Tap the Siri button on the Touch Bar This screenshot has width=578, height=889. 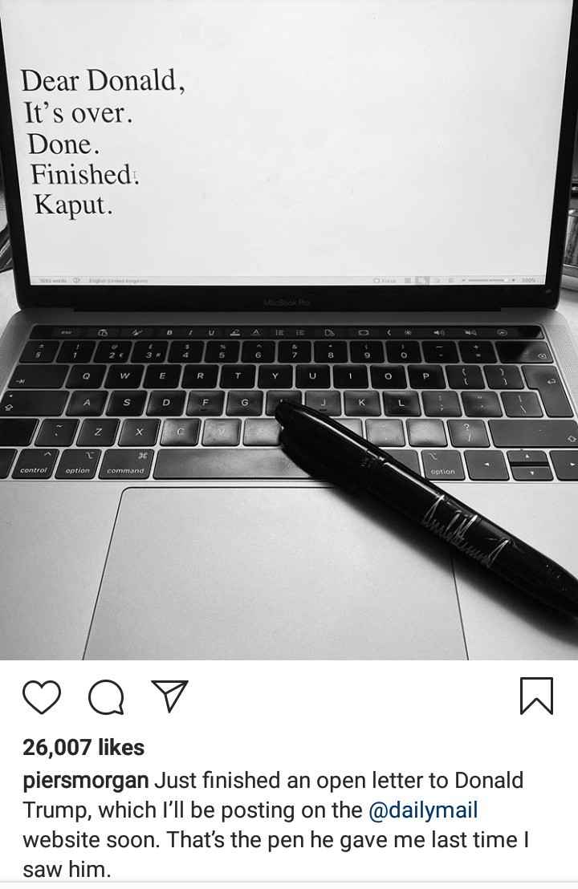pyautogui.click(x=503, y=333)
